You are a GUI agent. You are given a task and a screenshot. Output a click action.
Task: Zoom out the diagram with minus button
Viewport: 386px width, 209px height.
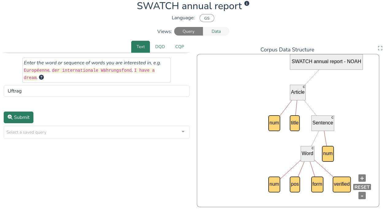click(362, 196)
